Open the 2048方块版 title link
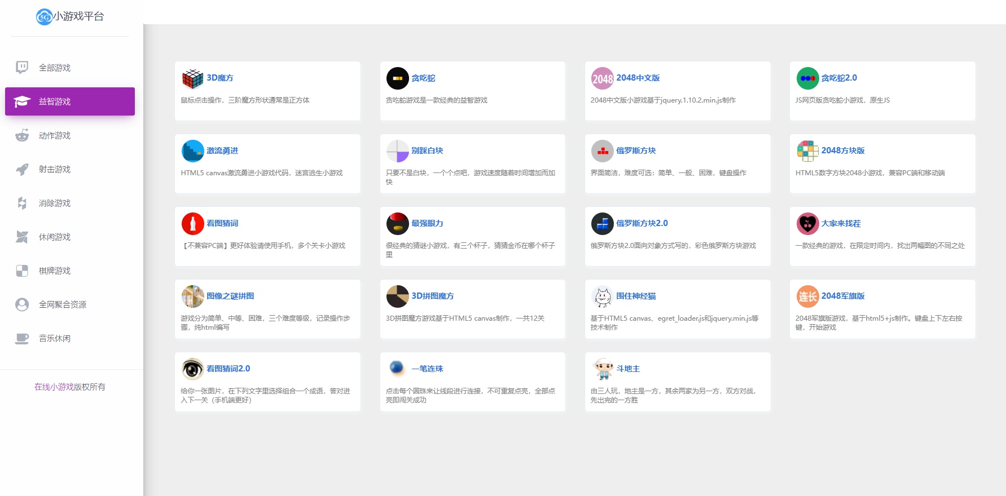Image resolution: width=1006 pixels, height=496 pixels. tap(843, 150)
